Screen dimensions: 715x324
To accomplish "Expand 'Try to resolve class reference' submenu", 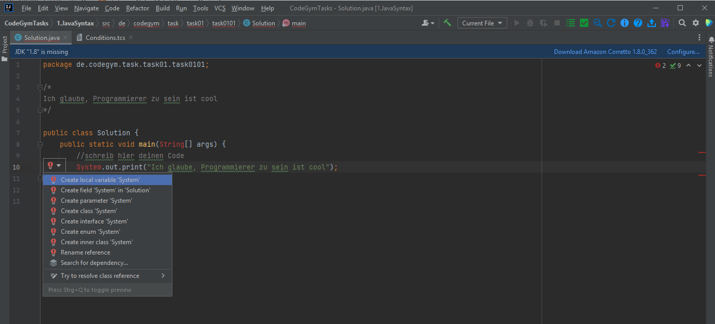I will pos(163,276).
